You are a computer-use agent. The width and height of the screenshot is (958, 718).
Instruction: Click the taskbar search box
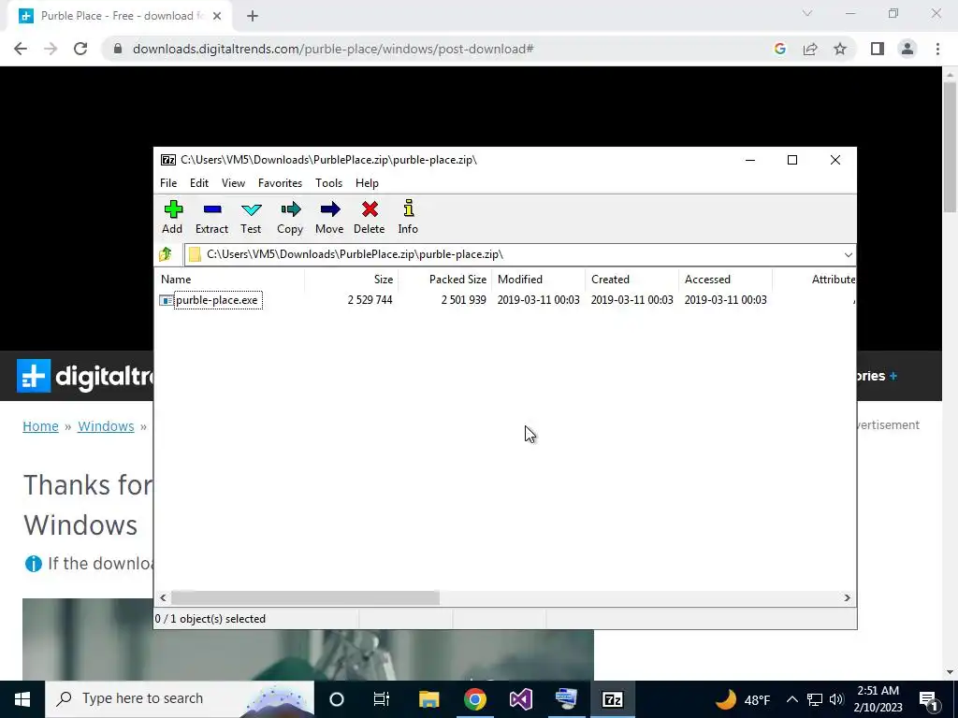[179, 699]
